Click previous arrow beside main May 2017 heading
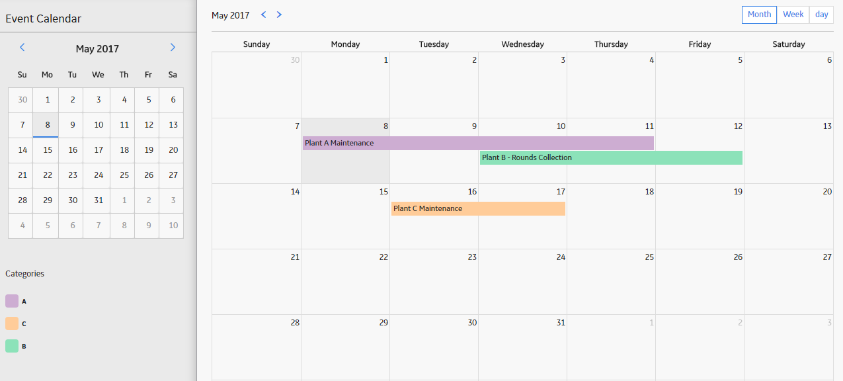This screenshot has width=843, height=381. click(x=264, y=15)
